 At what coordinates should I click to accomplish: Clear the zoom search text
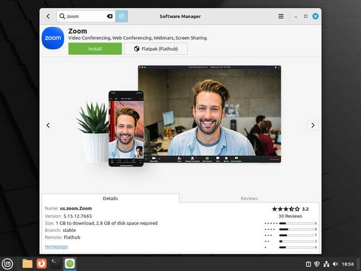(x=110, y=16)
